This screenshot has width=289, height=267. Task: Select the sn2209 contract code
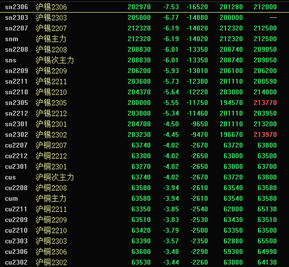16,71
